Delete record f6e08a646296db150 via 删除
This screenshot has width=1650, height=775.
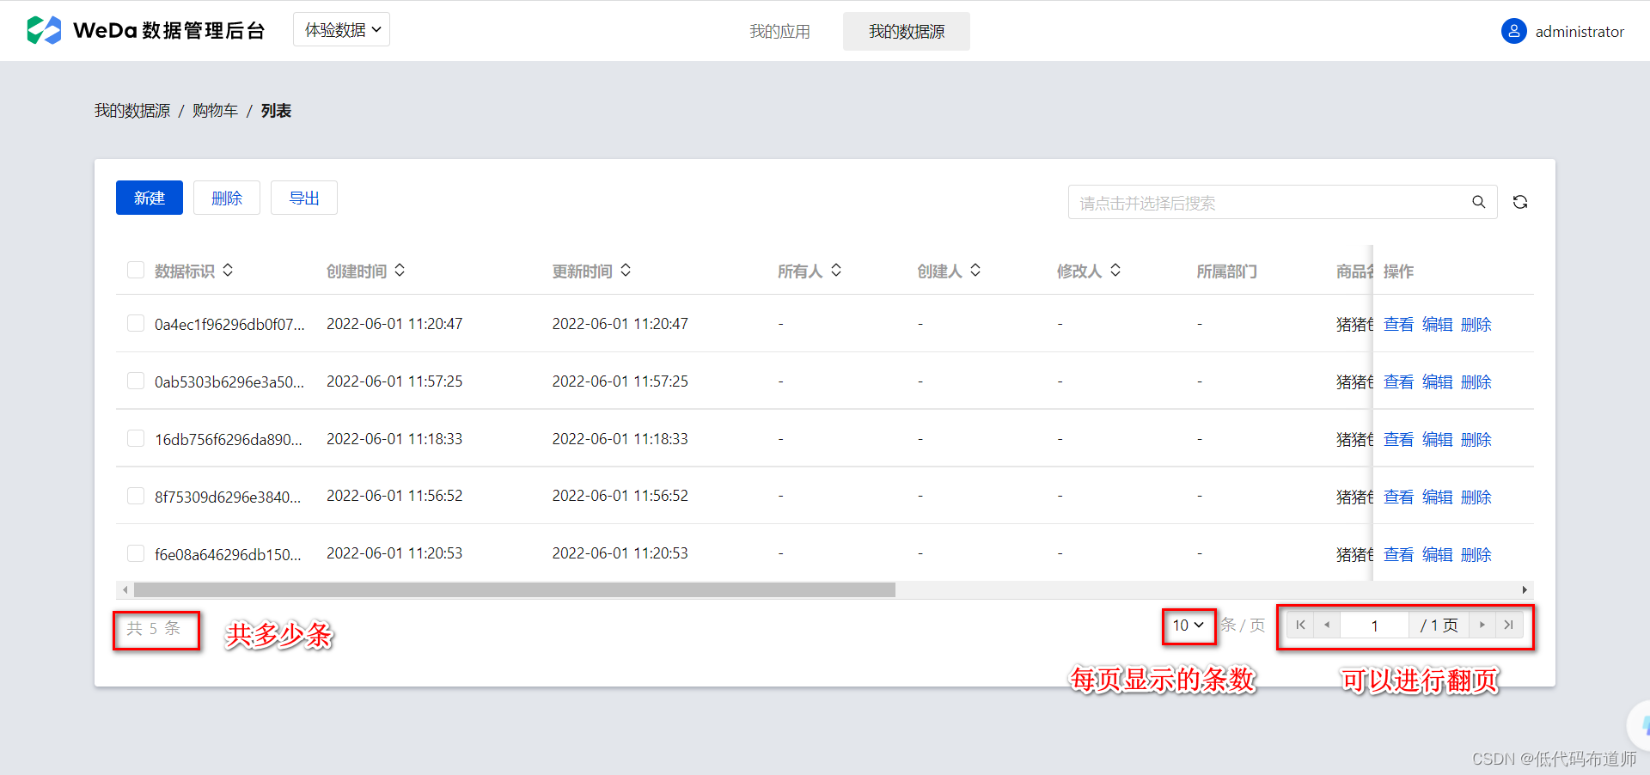click(x=1476, y=554)
